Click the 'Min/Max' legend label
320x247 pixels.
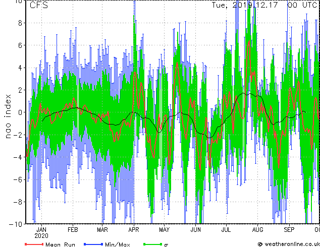tap(117, 244)
